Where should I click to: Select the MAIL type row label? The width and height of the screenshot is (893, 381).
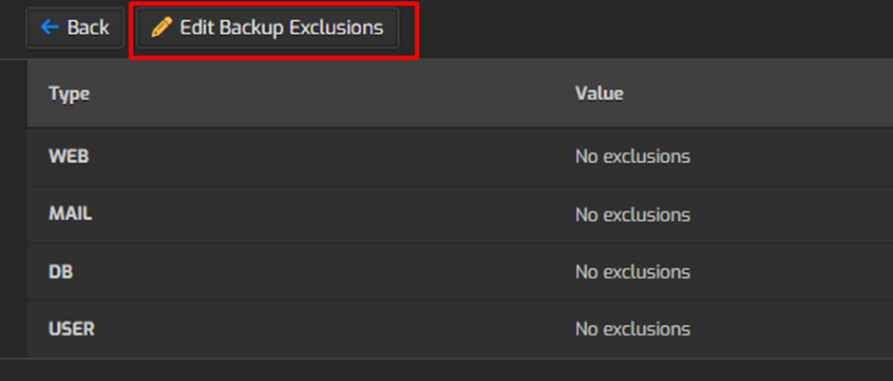tap(70, 214)
